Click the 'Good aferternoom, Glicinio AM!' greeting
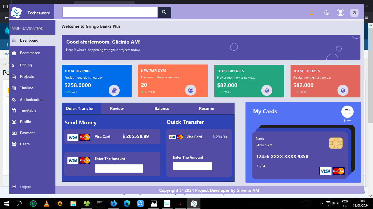Image resolution: width=373 pixels, height=209 pixels. pos(103,42)
